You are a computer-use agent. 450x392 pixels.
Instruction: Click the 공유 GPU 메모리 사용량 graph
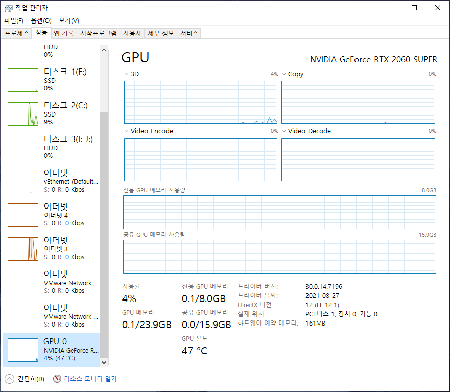click(279, 257)
